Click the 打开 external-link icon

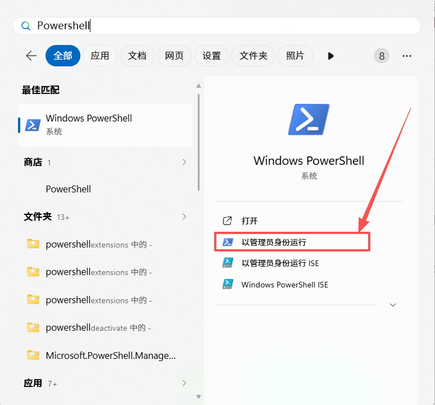(227, 221)
